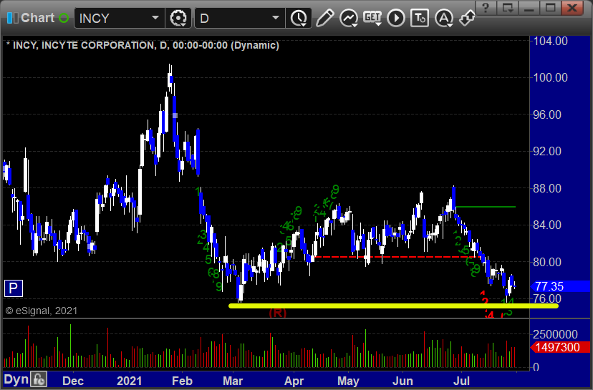Click the green circle status indicator
The width and height of the screenshot is (593, 390).
pos(64,18)
